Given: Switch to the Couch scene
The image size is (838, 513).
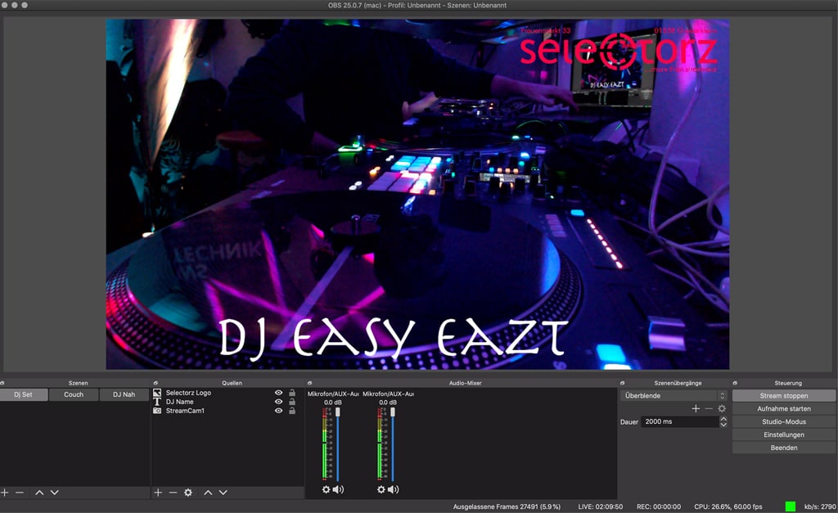Looking at the screenshot, I should coord(74,394).
